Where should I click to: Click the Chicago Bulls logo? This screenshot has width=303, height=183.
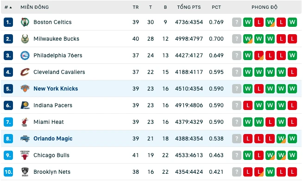25,155
